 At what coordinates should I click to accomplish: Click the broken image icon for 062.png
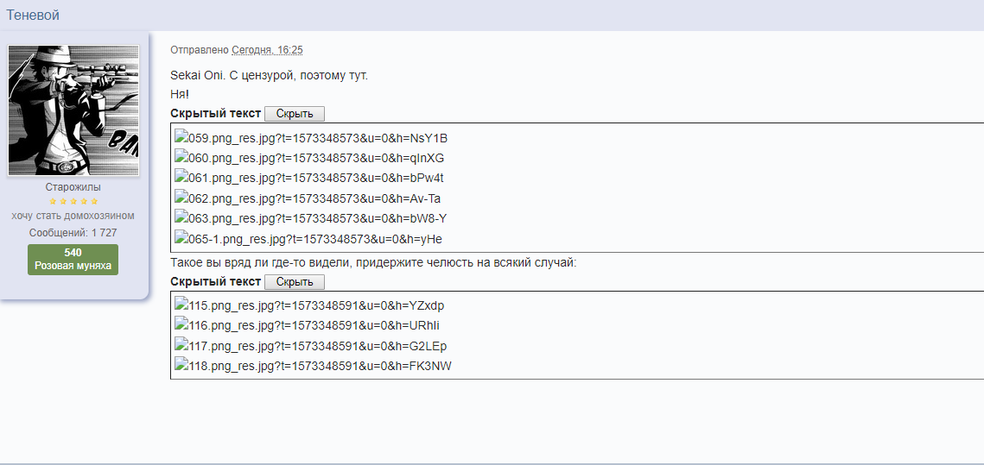click(181, 198)
